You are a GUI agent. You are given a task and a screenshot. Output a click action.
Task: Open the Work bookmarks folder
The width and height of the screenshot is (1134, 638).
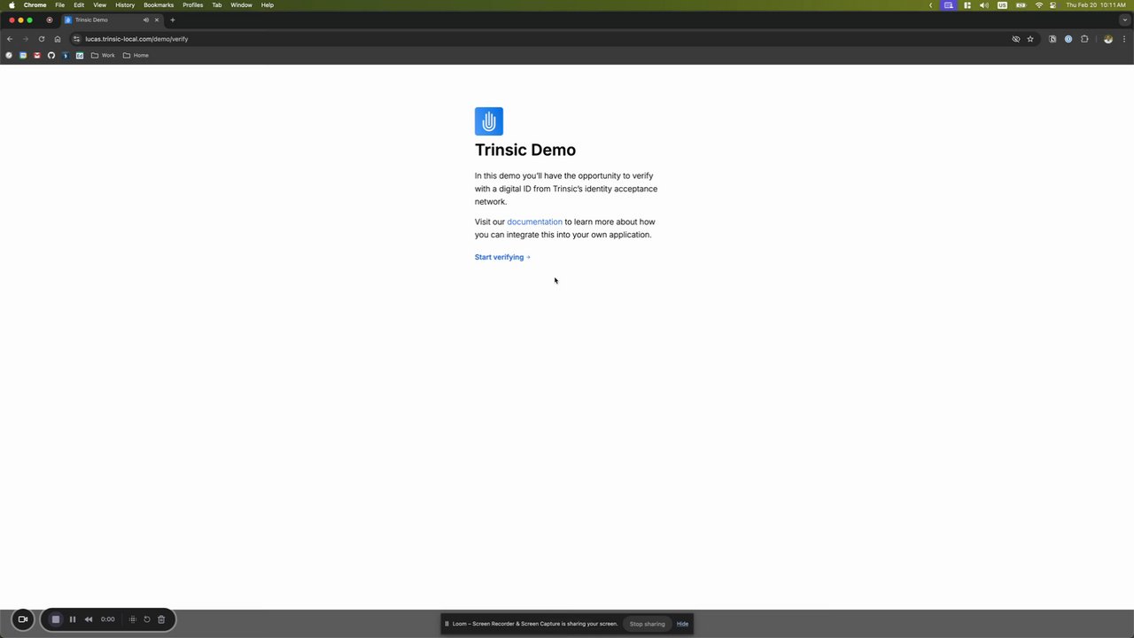point(103,55)
